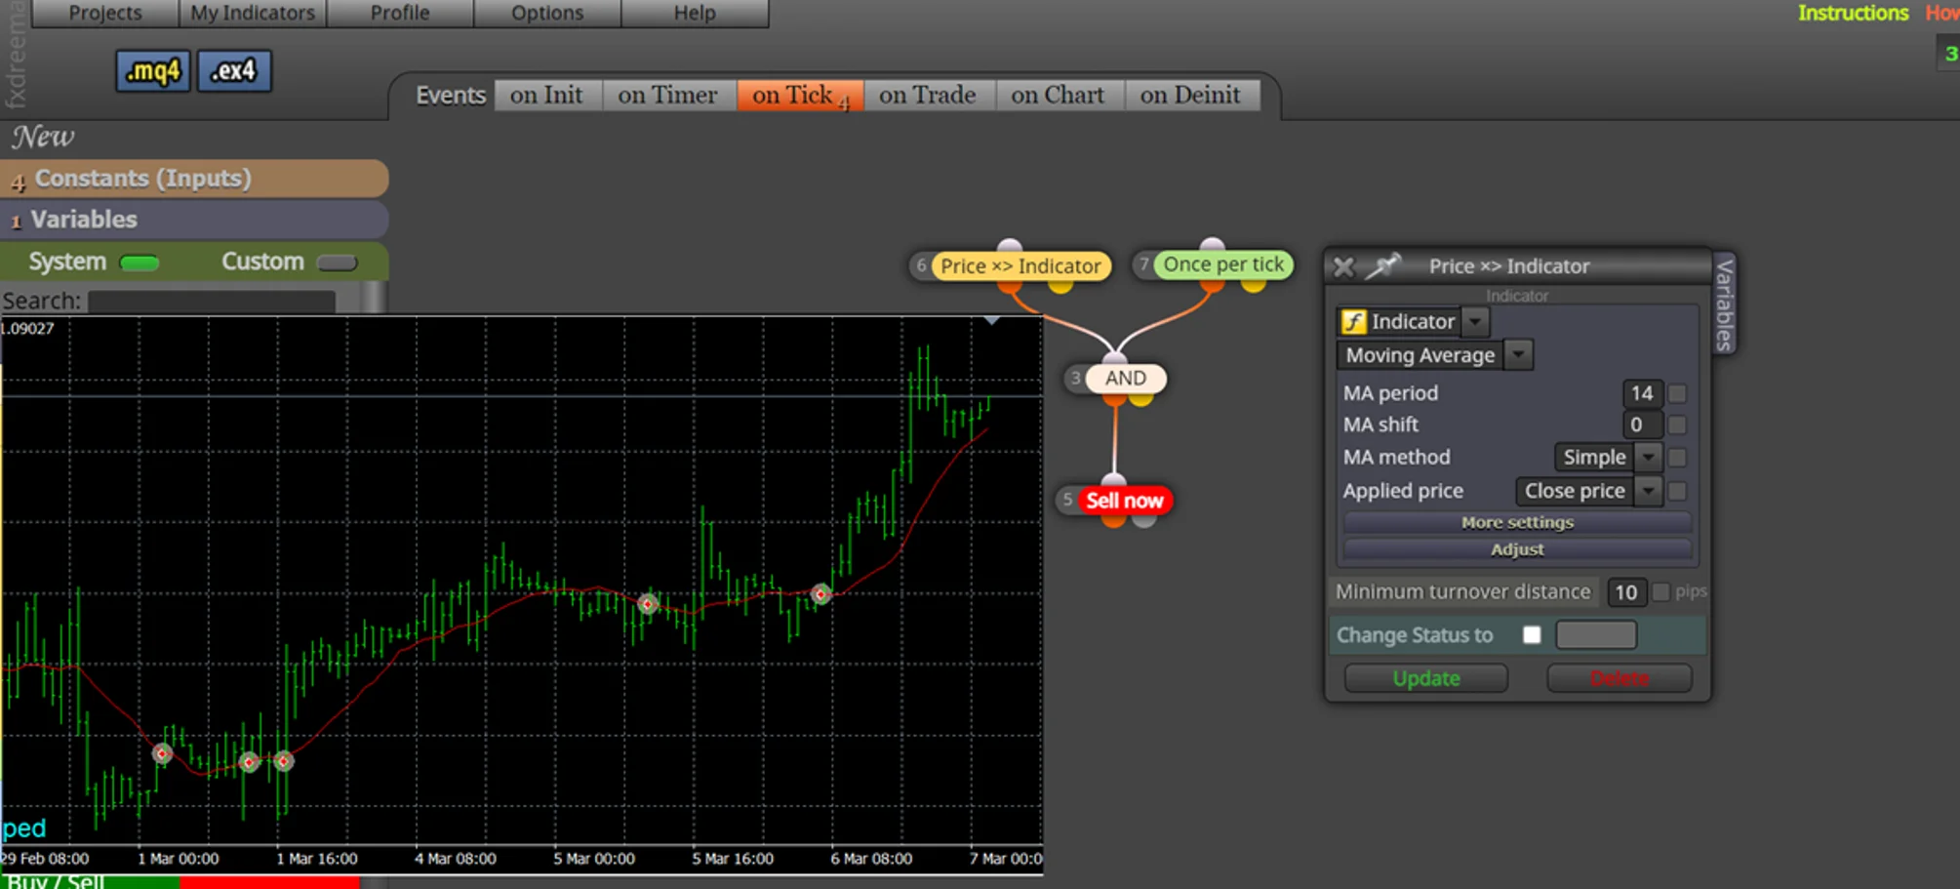Click input connector atop Sell now node
The height and width of the screenshot is (889, 1960).
(1113, 480)
